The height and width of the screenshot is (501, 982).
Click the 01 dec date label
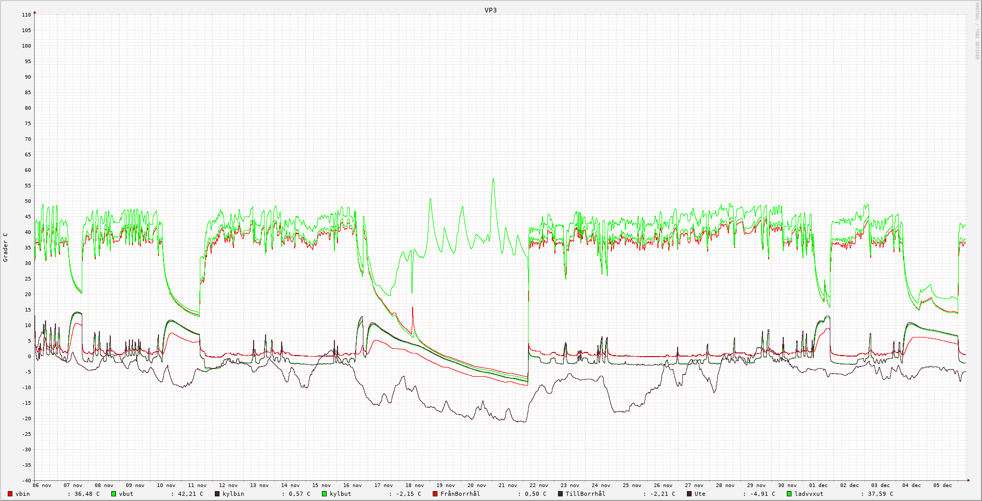pos(818,485)
